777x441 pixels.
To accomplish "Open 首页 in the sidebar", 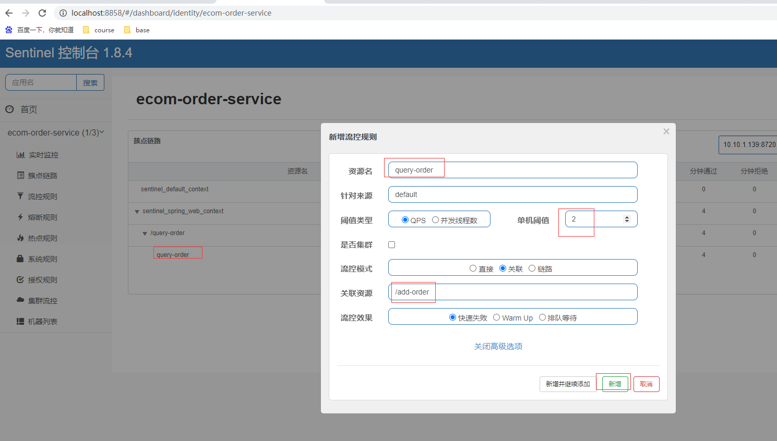I will click(29, 109).
